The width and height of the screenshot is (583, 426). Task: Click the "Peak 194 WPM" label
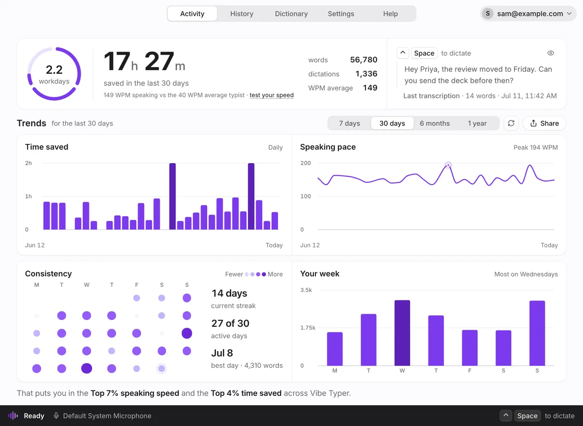tap(536, 148)
